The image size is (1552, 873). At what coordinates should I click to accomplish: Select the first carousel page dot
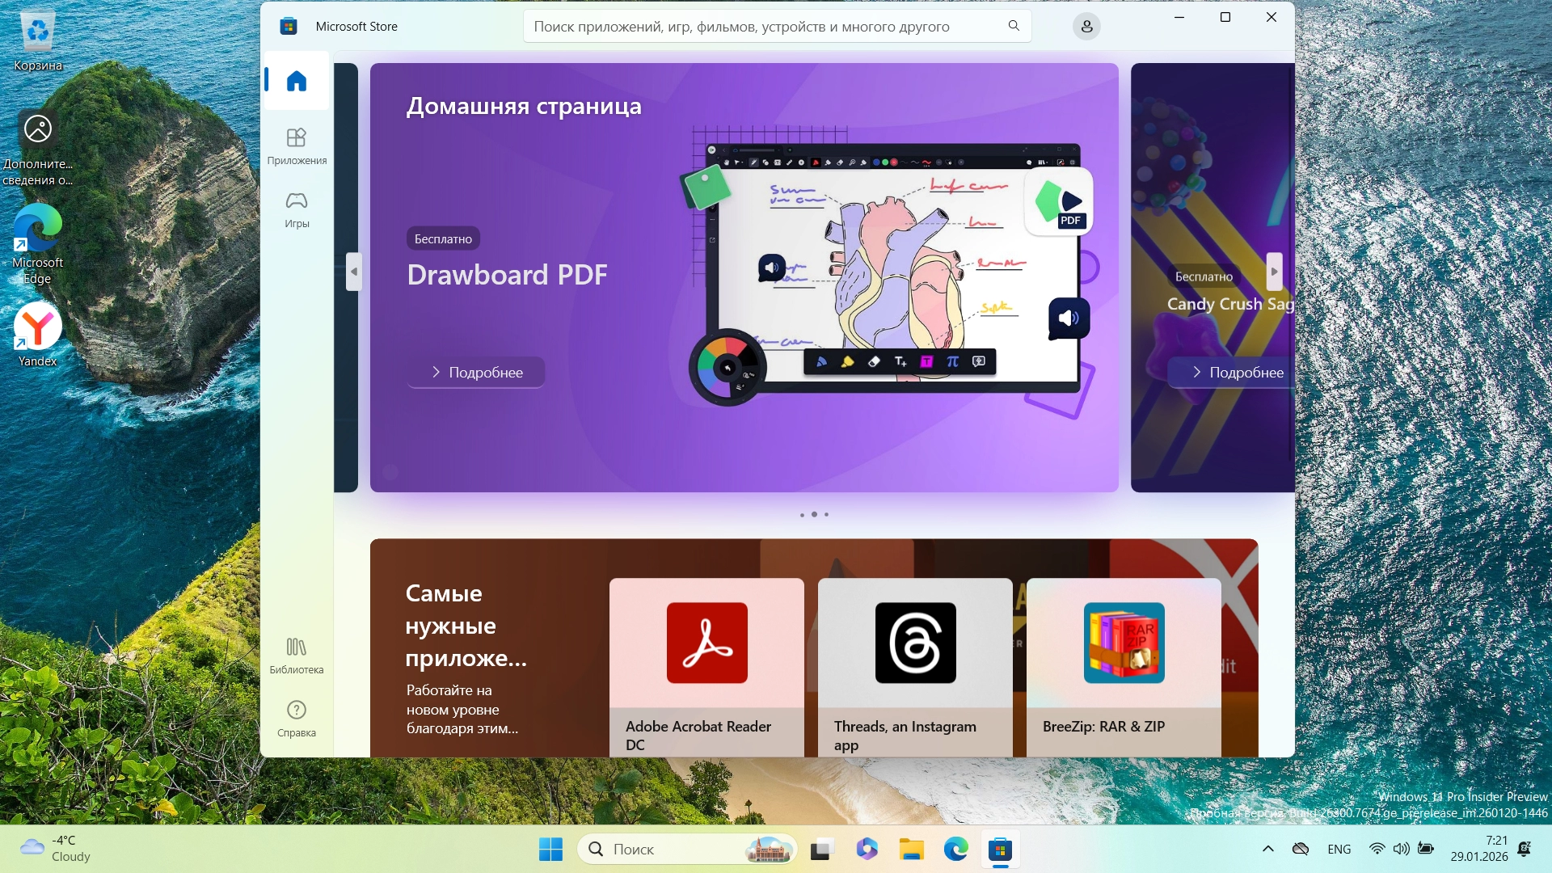click(802, 515)
